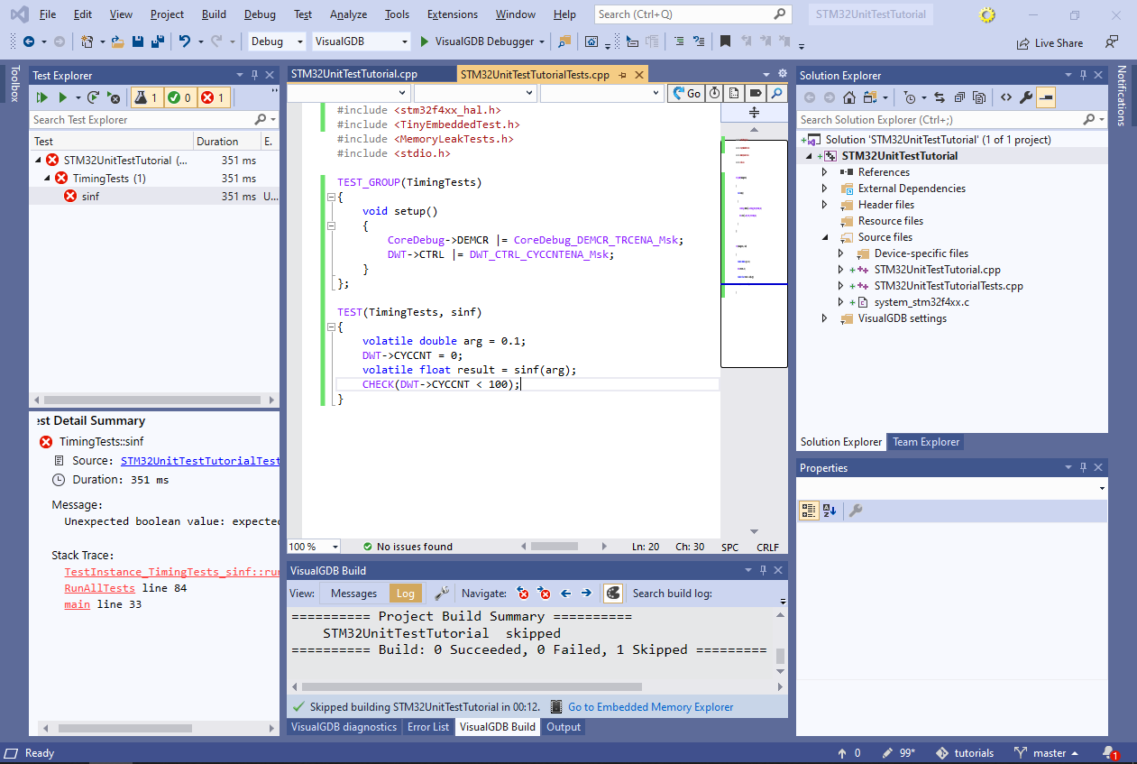
Task: Cancel the running tests in Test Explorer
Action: 114,97
